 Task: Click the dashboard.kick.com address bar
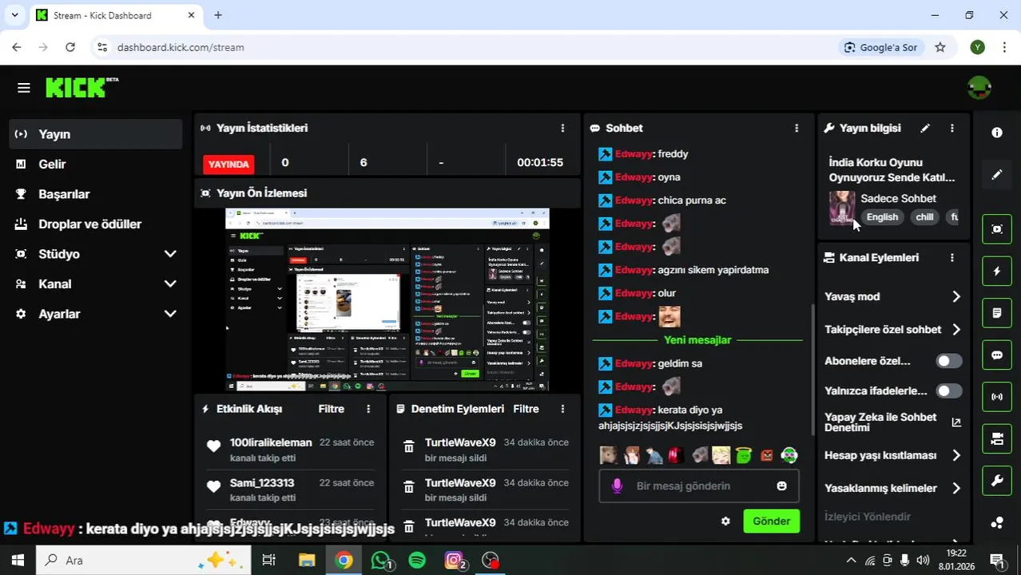click(471, 47)
